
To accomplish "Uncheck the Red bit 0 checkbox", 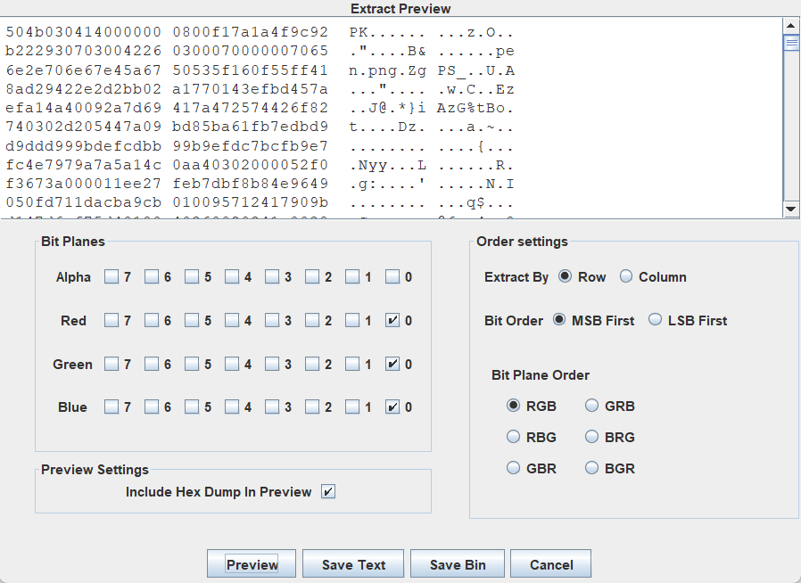I will [x=392, y=320].
